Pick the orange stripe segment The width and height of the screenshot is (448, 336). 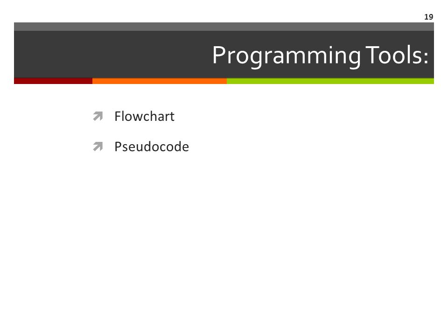[x=160, y=81]
